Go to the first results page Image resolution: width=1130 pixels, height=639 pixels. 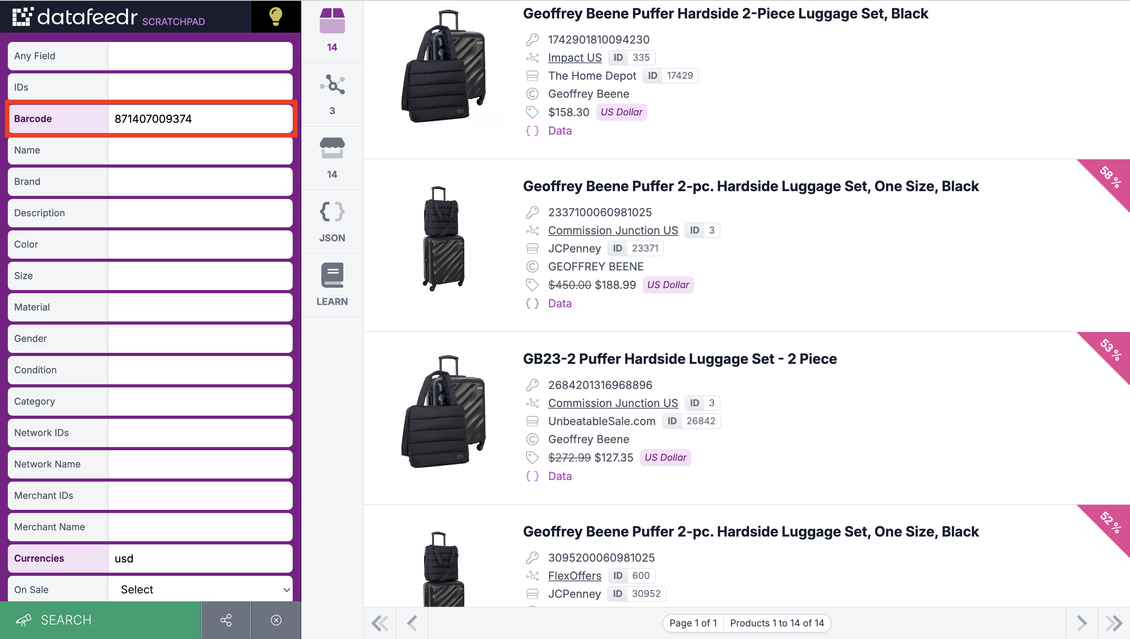point(380,623)
